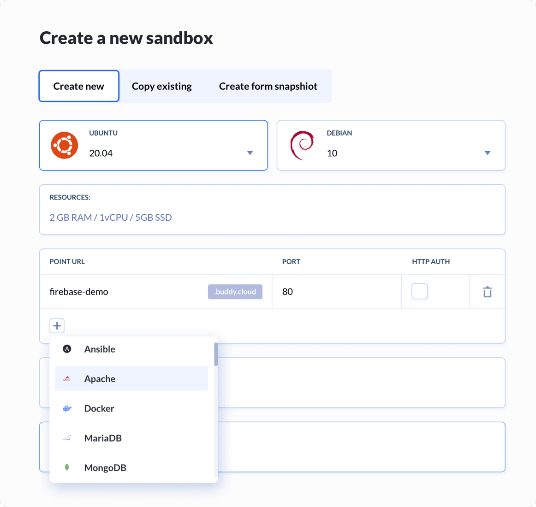Click the MariaDB seal icon
Viewport: 536px width, 507px height.
[x=67, y=438]
